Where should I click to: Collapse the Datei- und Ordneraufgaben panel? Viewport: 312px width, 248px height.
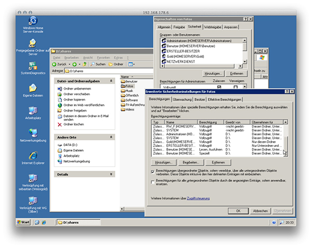coord(111,81)
